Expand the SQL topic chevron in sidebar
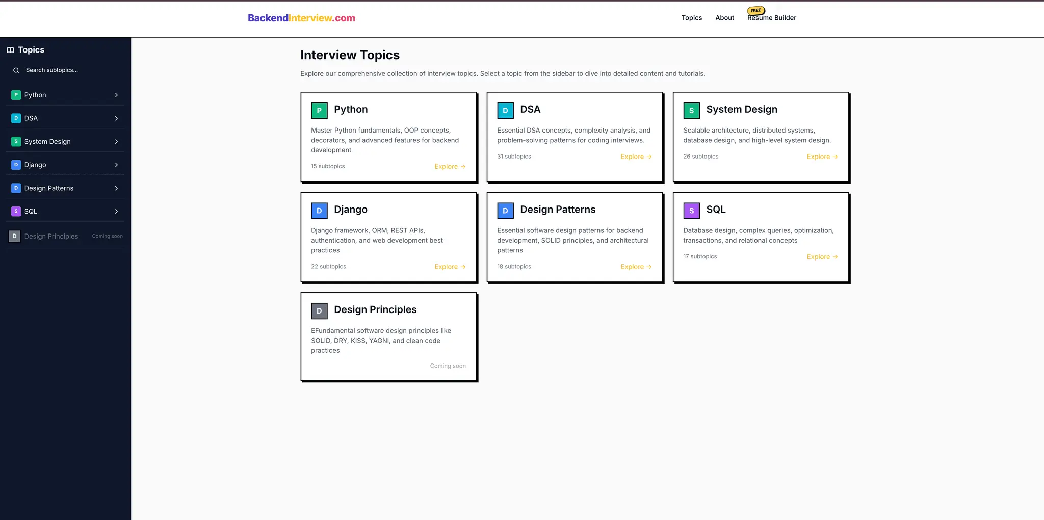 click(x=116, y=211)
